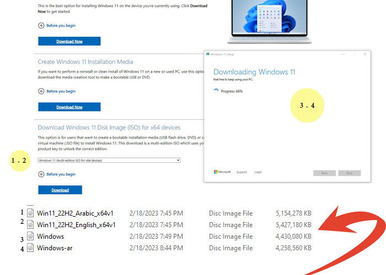Select disc icon of Windows-ar file
Viewport: 386px width, 275px height.
30,248
